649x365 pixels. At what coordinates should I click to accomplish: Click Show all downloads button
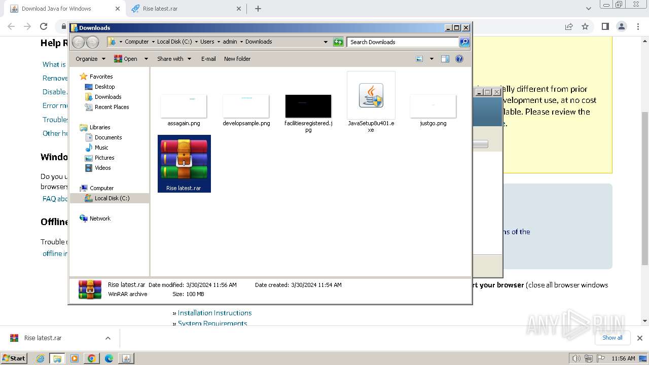(612, 338)
